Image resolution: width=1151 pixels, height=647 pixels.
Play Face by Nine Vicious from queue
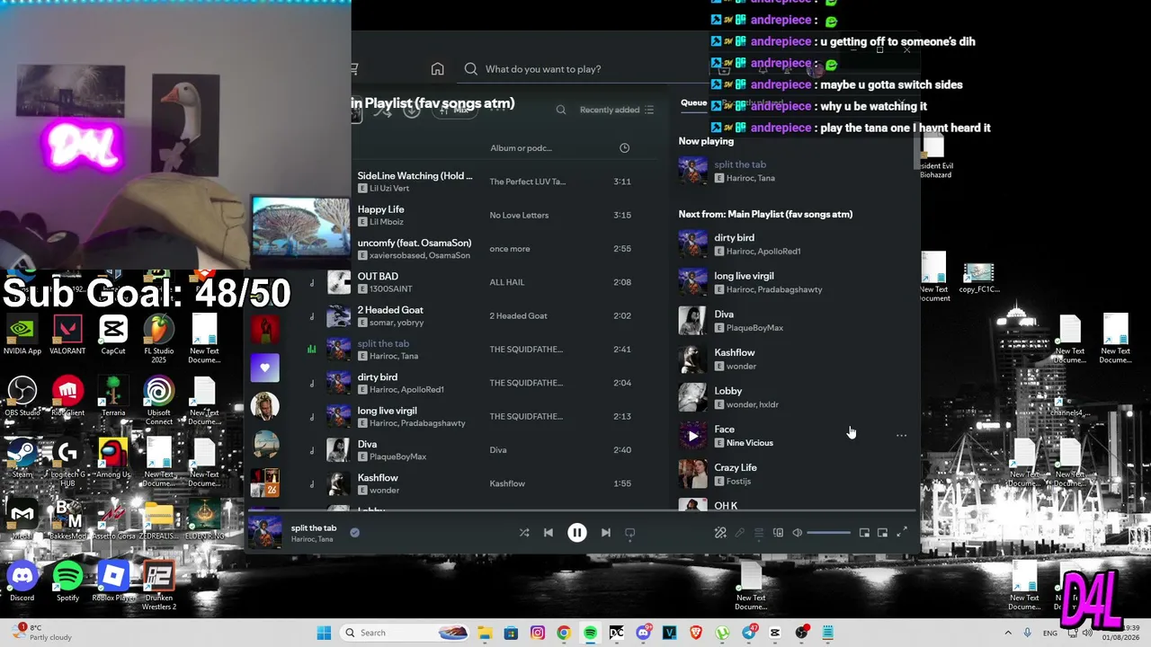[692, 436]
